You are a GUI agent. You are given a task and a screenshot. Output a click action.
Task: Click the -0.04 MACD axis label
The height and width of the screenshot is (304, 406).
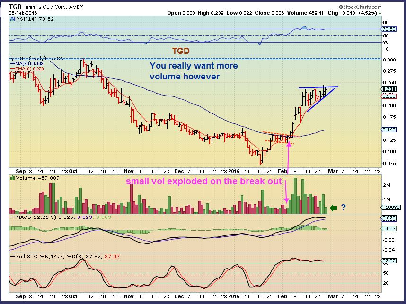[x=389, y=250]
